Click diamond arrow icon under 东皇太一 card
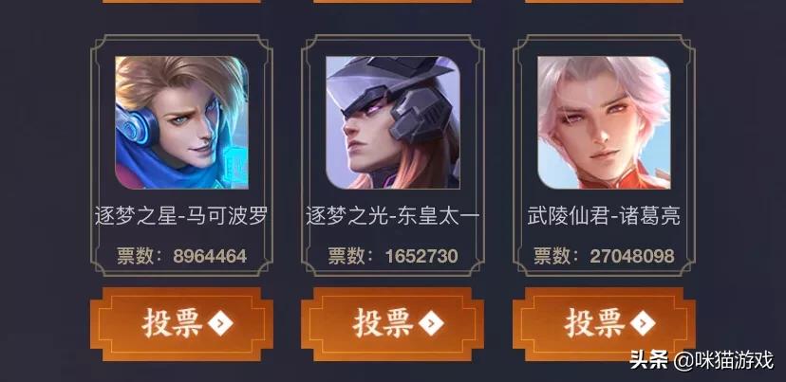This screenshot has height=382, width=786. 432,324
